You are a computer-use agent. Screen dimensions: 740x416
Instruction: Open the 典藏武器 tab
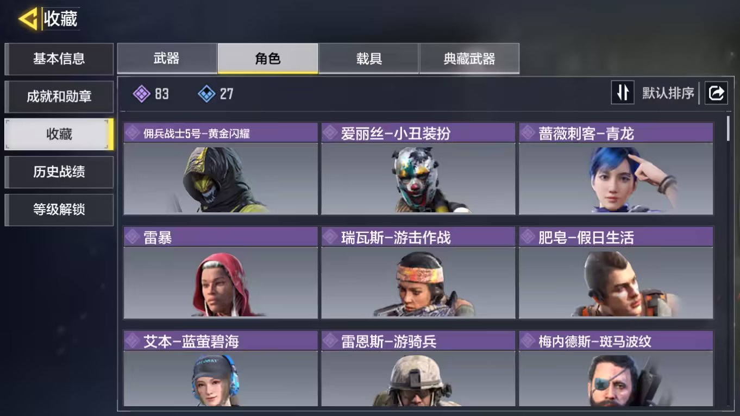[x=469, y=59]
